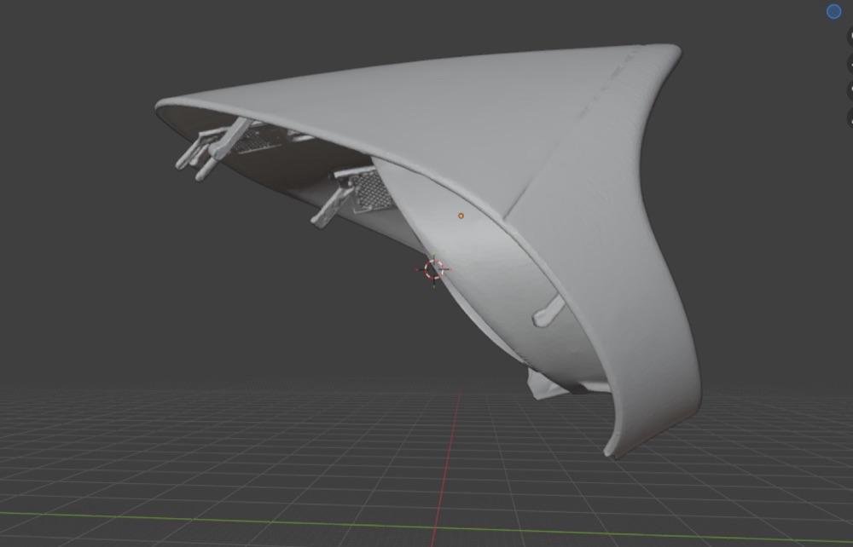Click the small block beneath the inner ring
The image size is (853, 547).
click(544, 384)
